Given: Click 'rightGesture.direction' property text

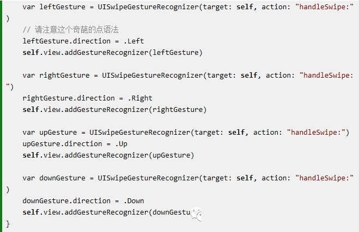Looking at the screenshot, I should (x=69, y=98).
